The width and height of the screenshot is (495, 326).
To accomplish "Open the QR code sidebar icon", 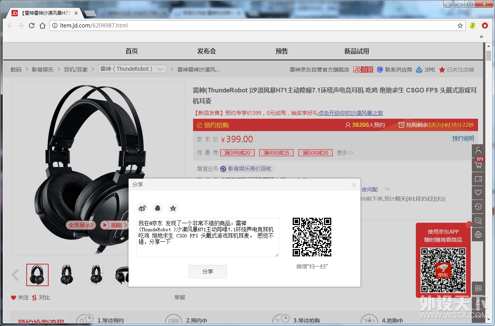I will [x=478, y=288].
